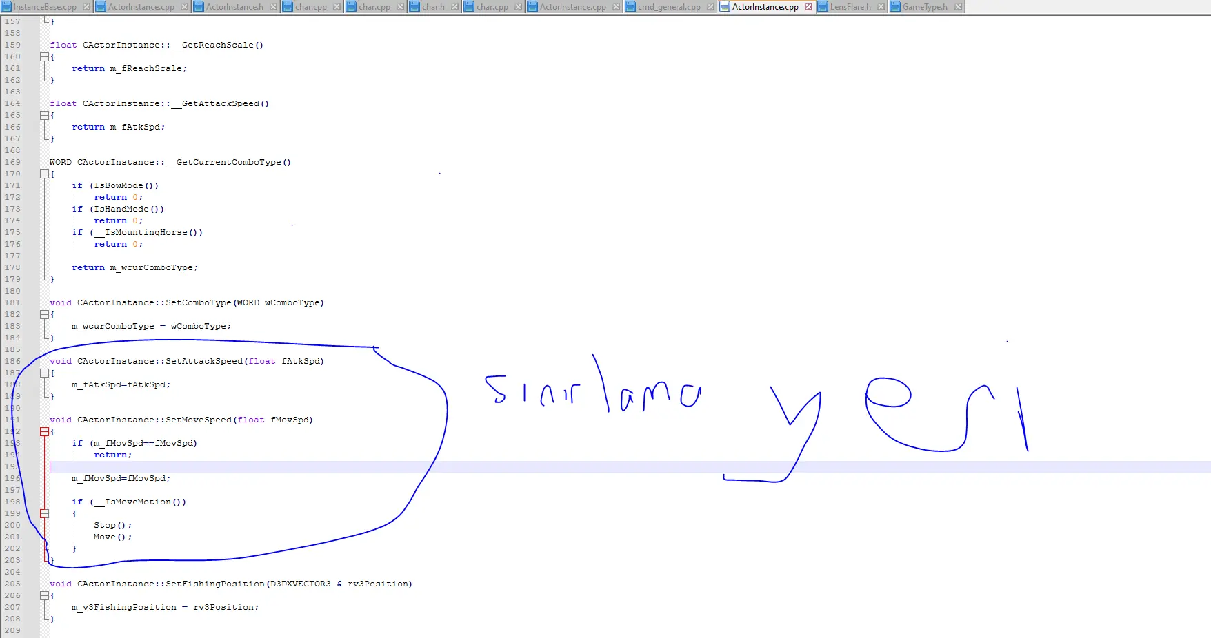Open the InstanceBase.cpp tab
Screen dimensions: 1211x638
[x=45, y=7]
